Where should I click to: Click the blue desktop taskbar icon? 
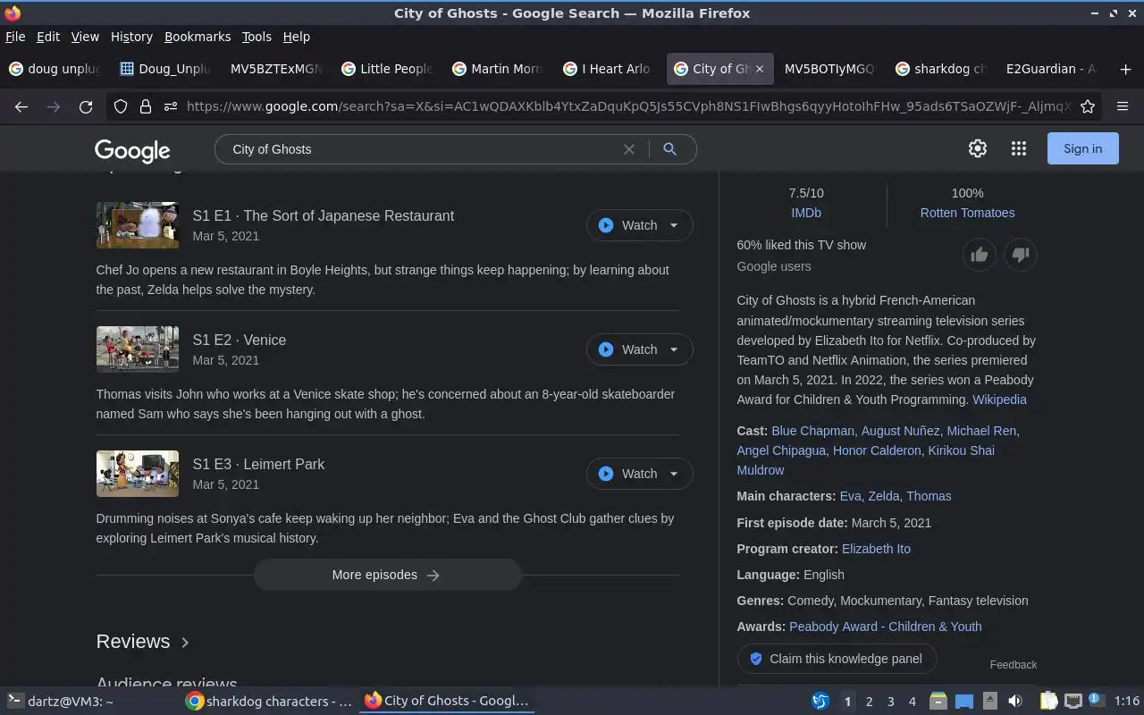(x=964, y=702)
